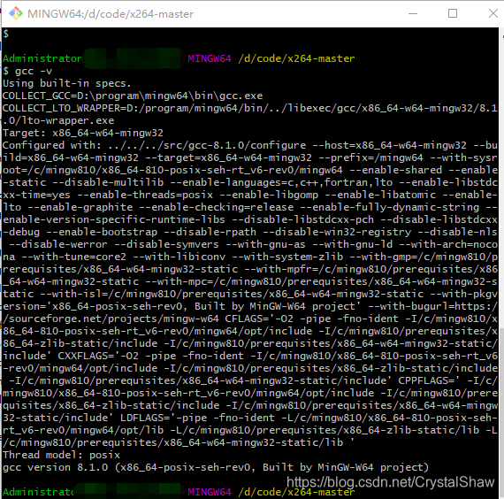Click first yellow '/d/code/x264-master' path
The image size is (504, 499).
tap(296, 58)
